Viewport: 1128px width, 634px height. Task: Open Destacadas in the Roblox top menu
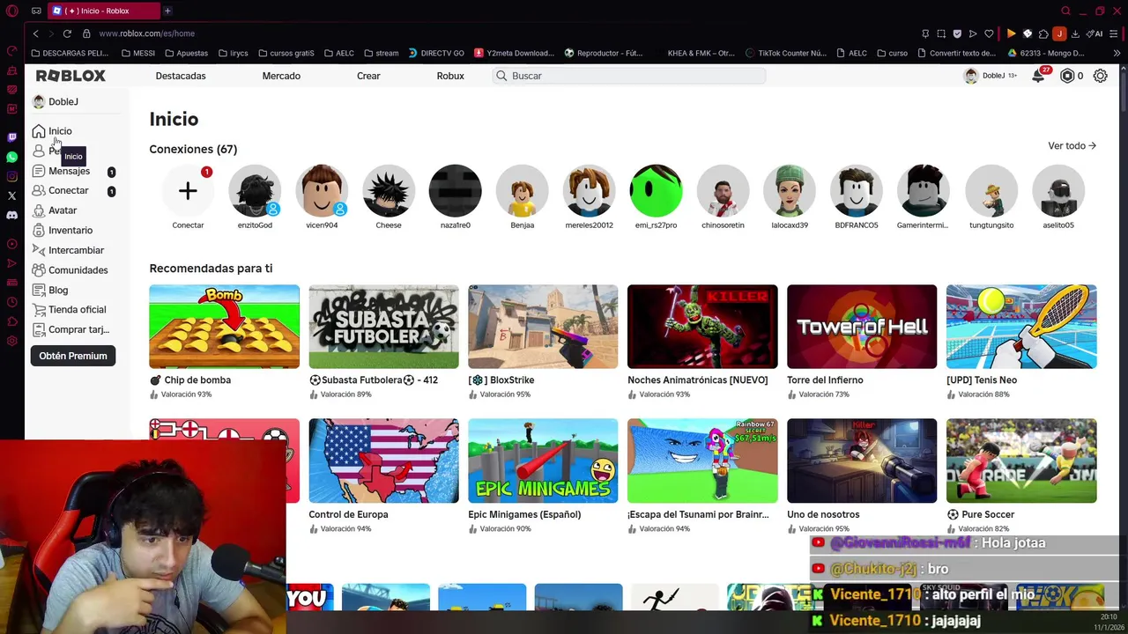pyautogui.click(x=181, y=76)
